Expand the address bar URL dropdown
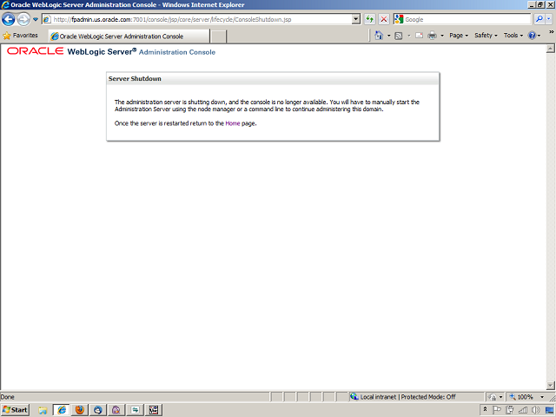Viewport: 556px width, 417px height. (x=356, y=19)
